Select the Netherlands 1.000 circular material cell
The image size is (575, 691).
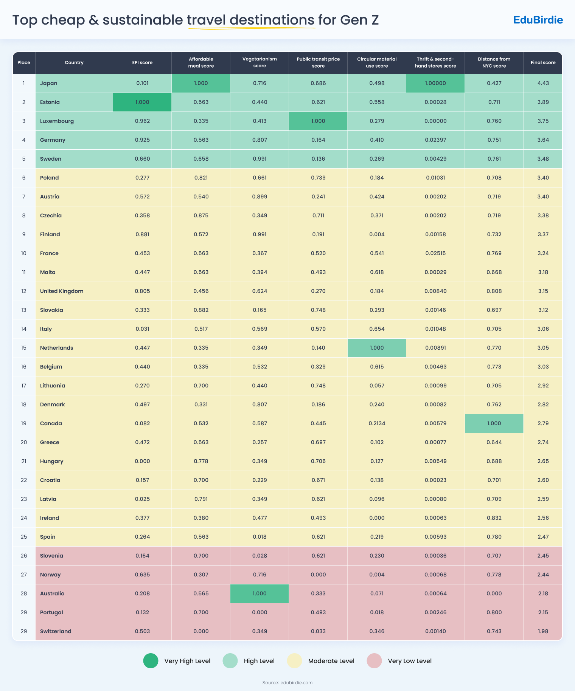point(377,348)
